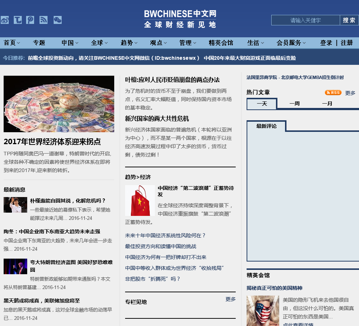This screenshot has height=326, width=359.
Task: Click the 专栏见地 section heading
Action: coord(136,302)
